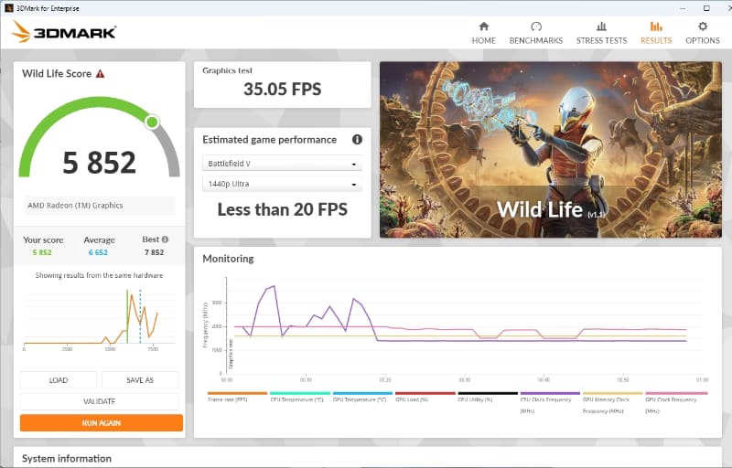Click the score distribution histogram chart

click(x=99, y=319)
